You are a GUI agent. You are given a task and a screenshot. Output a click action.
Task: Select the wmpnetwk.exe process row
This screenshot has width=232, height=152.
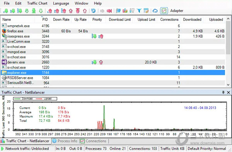[x=113, y=26]
